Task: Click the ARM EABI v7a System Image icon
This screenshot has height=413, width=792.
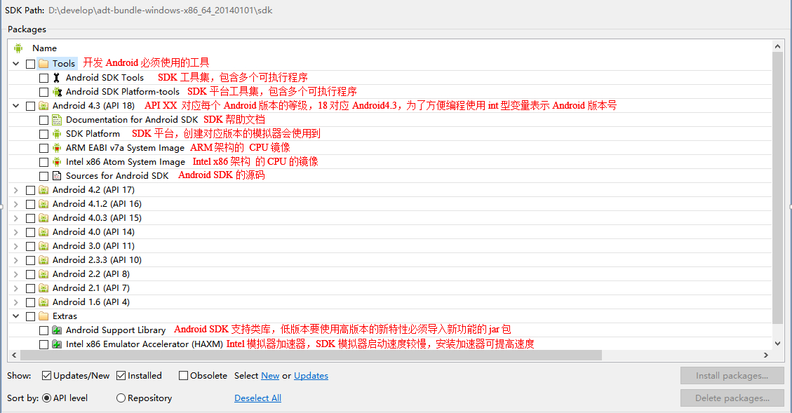Action: [57, 148]
